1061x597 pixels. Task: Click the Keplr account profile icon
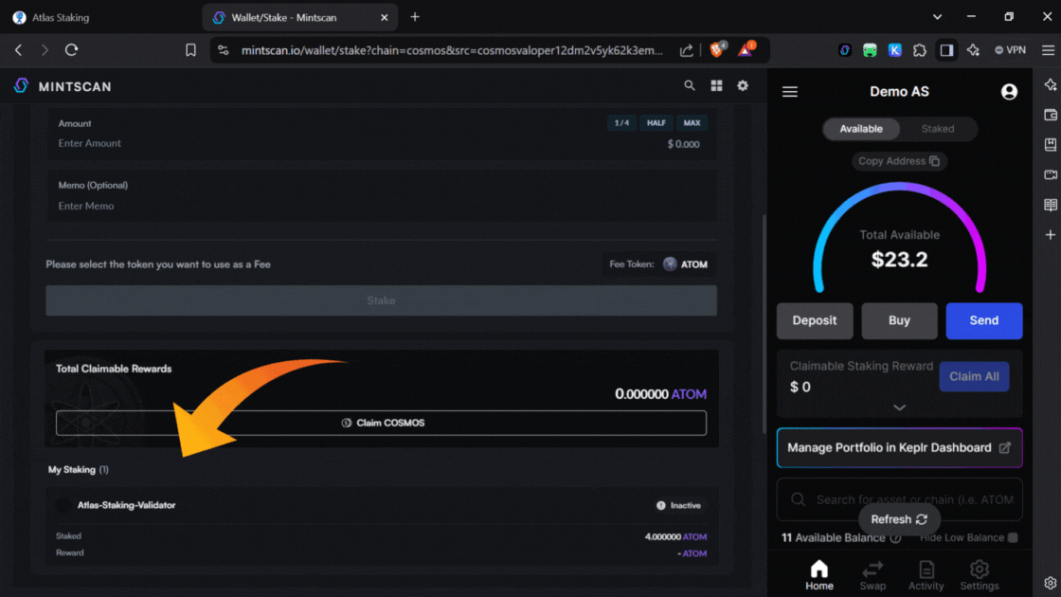[x=1009, y=92]
